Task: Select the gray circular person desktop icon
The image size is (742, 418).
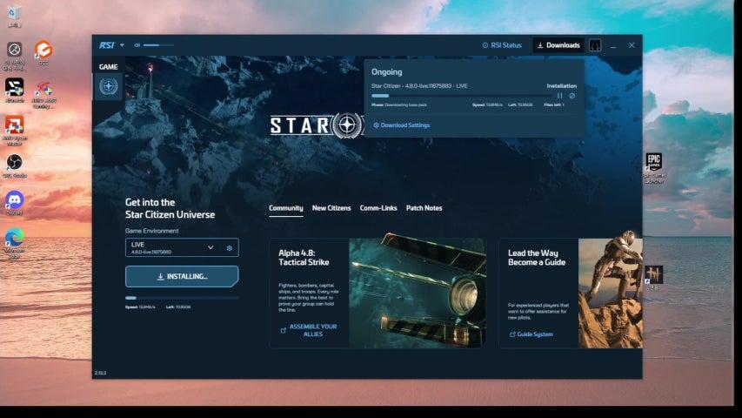Action: coord(14,56)
